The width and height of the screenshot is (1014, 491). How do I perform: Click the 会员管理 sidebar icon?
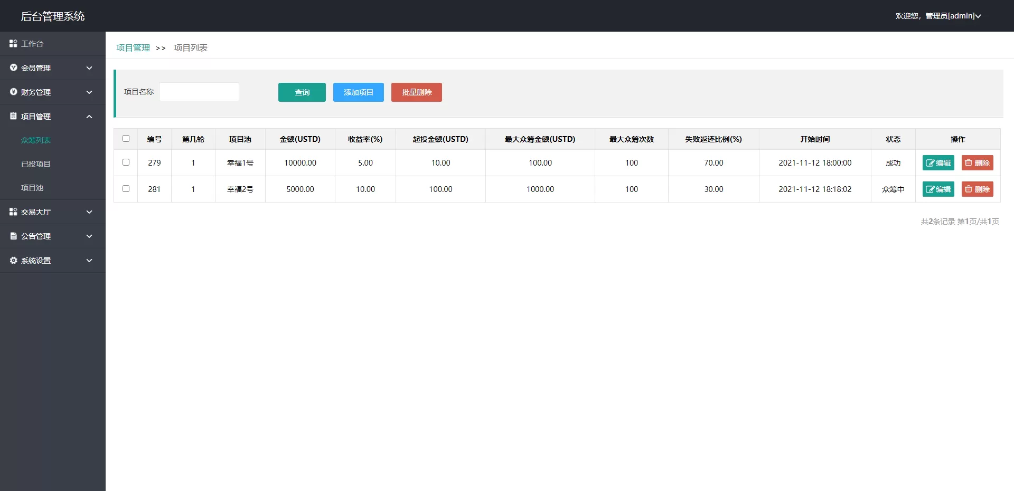13,68
